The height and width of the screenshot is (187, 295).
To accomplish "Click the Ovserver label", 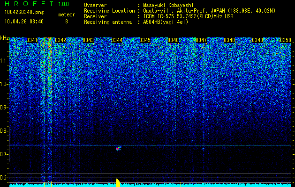I will pos(95,5).
